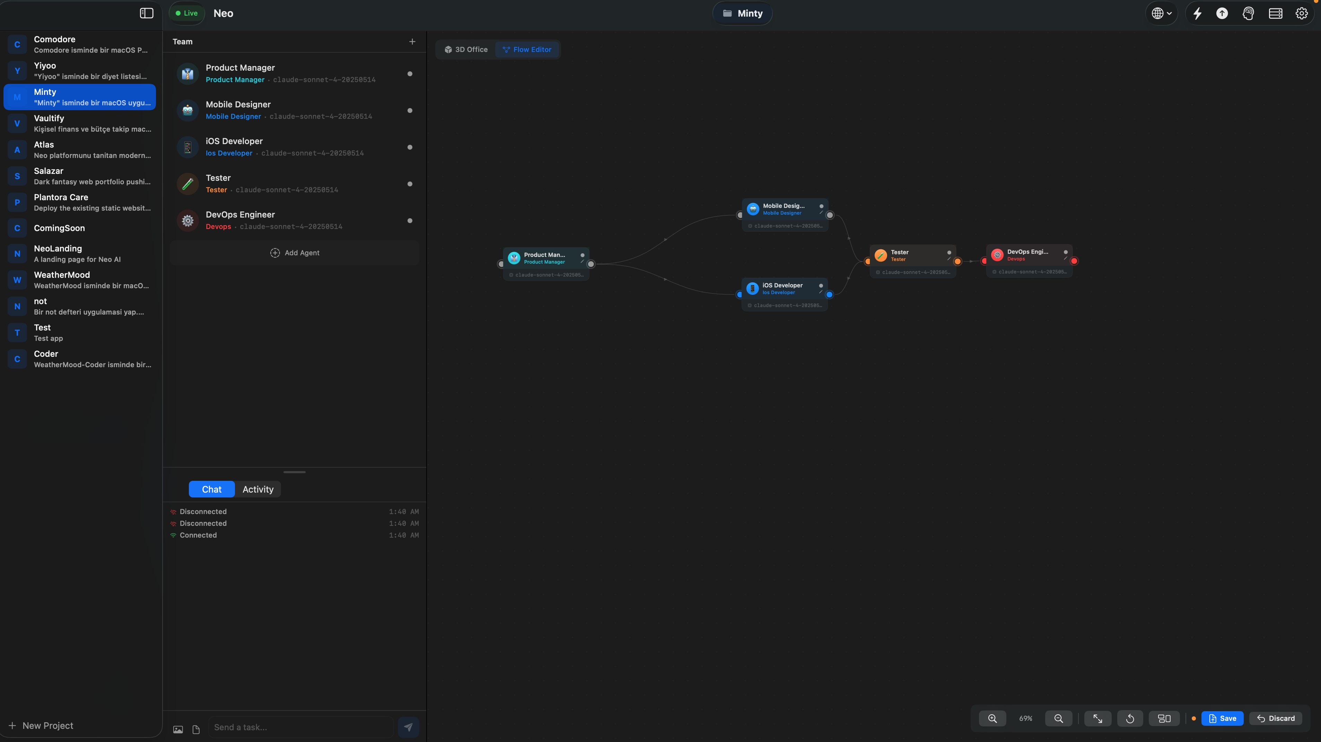Toggle Mobile Designer status dot in Team

(x=410, y=110)
